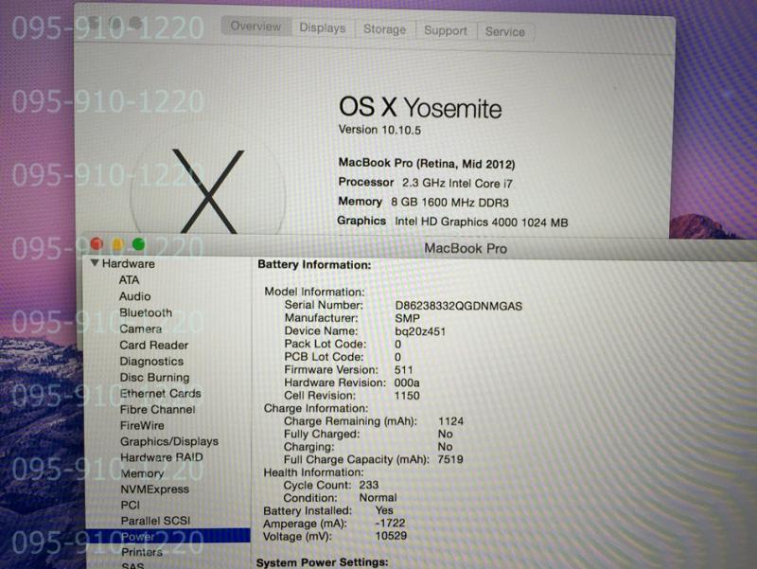The height and width of the screenshot is (569, 757).
Task: Click the MacBook Pro window title
Action: pos(466,248)
